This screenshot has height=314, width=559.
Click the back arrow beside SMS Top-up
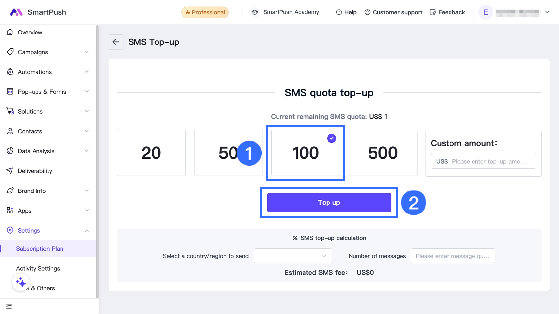pyautogui.click(x=116, y=42)
